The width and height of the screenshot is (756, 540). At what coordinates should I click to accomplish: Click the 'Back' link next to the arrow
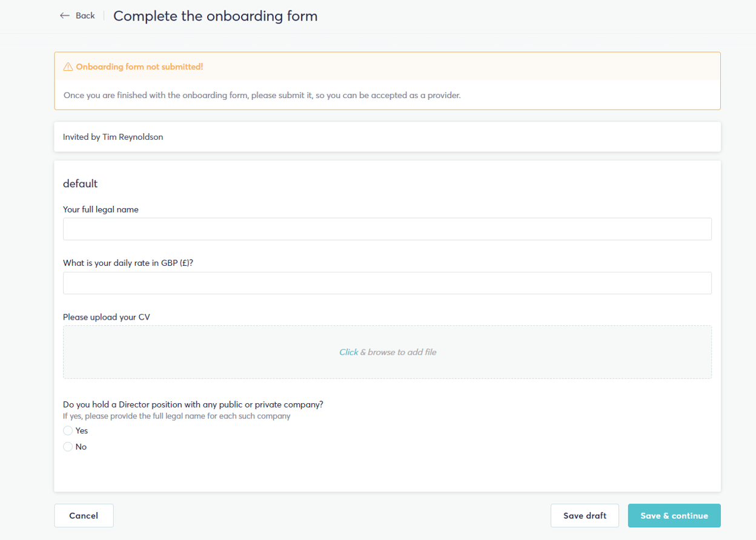[x=85, y=15]
